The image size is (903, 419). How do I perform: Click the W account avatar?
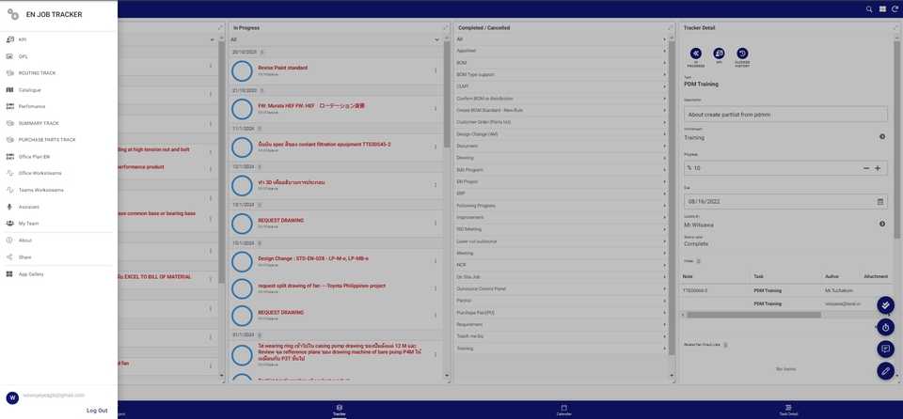coord(12,397)
